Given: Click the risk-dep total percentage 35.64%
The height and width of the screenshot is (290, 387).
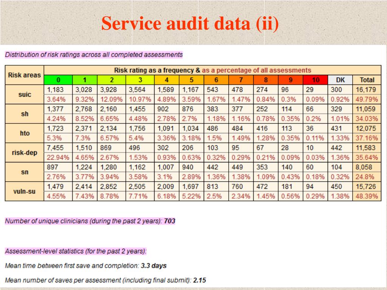Looking at the screenshot, I should (x=367, y=157).
